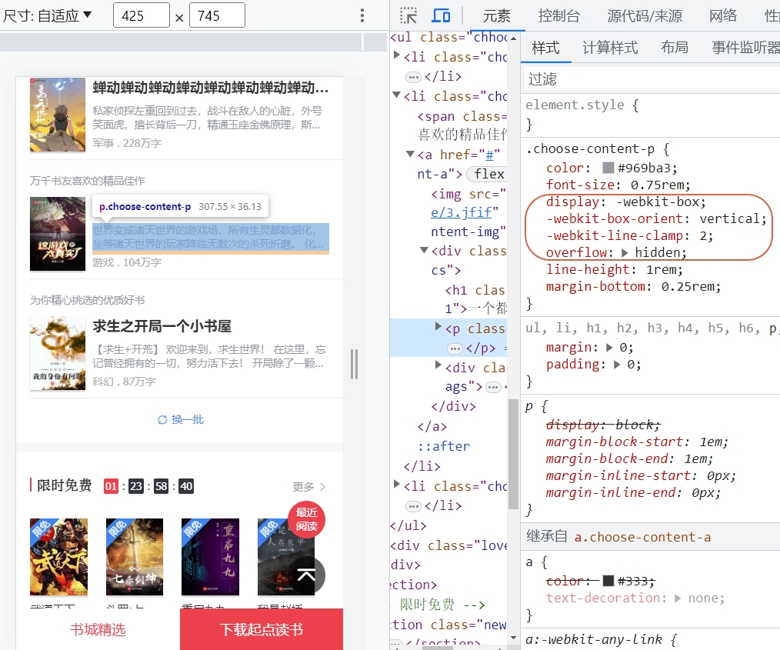Tap the 下载起点读书 red button
Screen dimensions: 780x650
pos(262,629)
